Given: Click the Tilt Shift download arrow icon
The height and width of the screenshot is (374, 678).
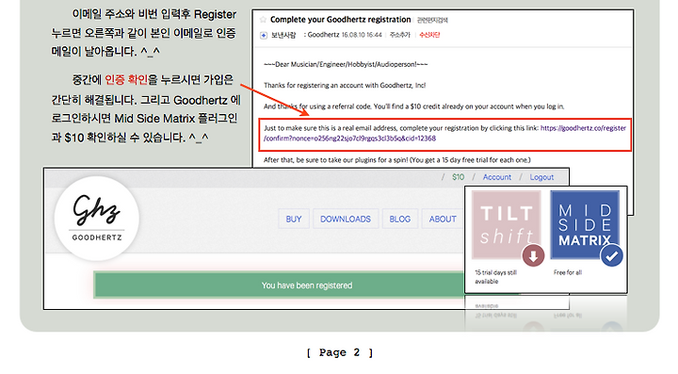Looking at the screenshot, I should pyautogui.click(x=533, y=255).
